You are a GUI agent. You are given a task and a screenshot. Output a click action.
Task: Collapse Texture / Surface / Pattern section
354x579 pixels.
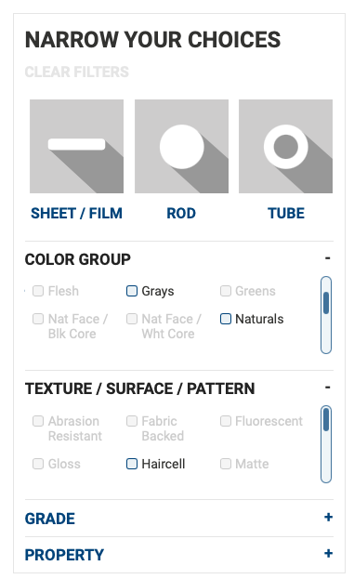point(327,388)
